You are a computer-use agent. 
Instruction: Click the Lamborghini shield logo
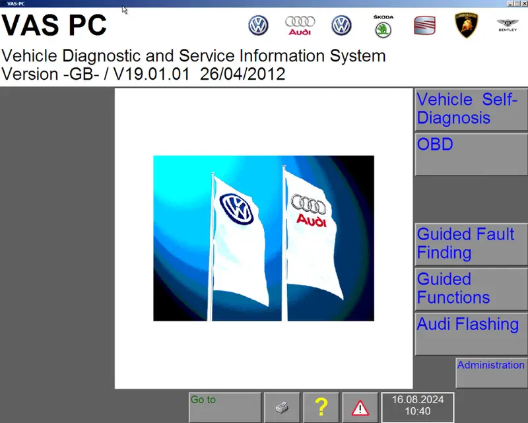(467, 25)
